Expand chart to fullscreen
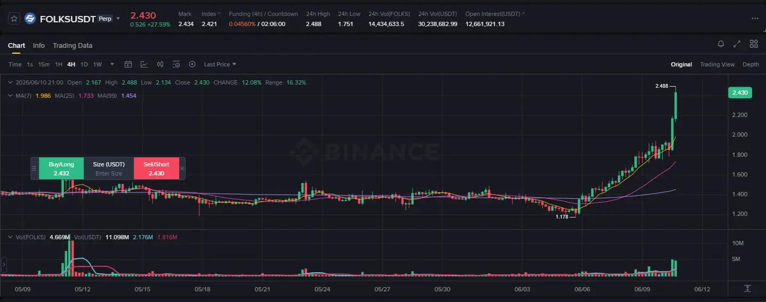This screenshot has width=766, height=302. coord(737,44)
